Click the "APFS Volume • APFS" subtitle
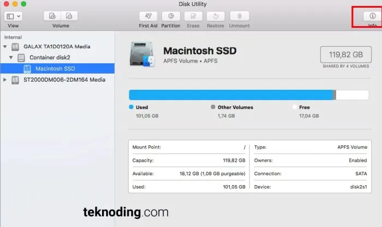The width and height of the screenshot is (382, 227). [x=190, y=61]
